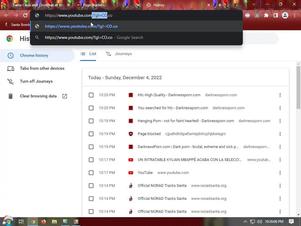The height and width of the screenshot is (226, 301).
Task: Select the KYLIAN MBAPPÉ video entry checkbox
Action: pos(91,160)
